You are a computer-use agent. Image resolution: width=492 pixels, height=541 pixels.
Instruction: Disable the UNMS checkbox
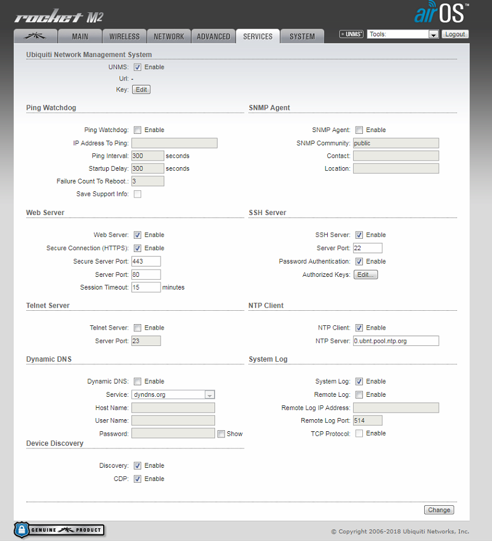click(138, 67)
